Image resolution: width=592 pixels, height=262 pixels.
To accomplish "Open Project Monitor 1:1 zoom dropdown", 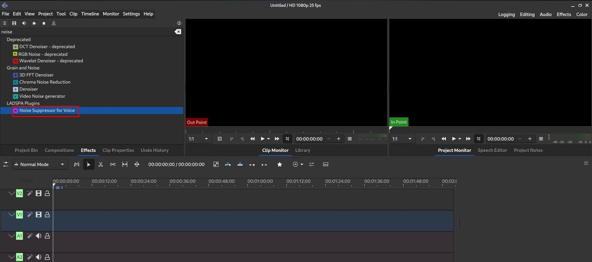I will pyautogui.click(x=402, y=139).
